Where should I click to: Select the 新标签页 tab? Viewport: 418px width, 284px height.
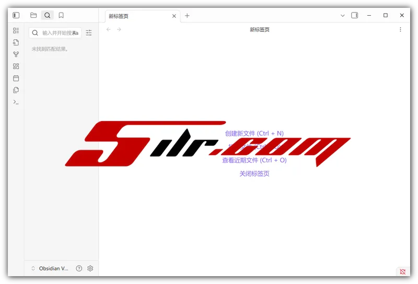(x=143, y=16)
